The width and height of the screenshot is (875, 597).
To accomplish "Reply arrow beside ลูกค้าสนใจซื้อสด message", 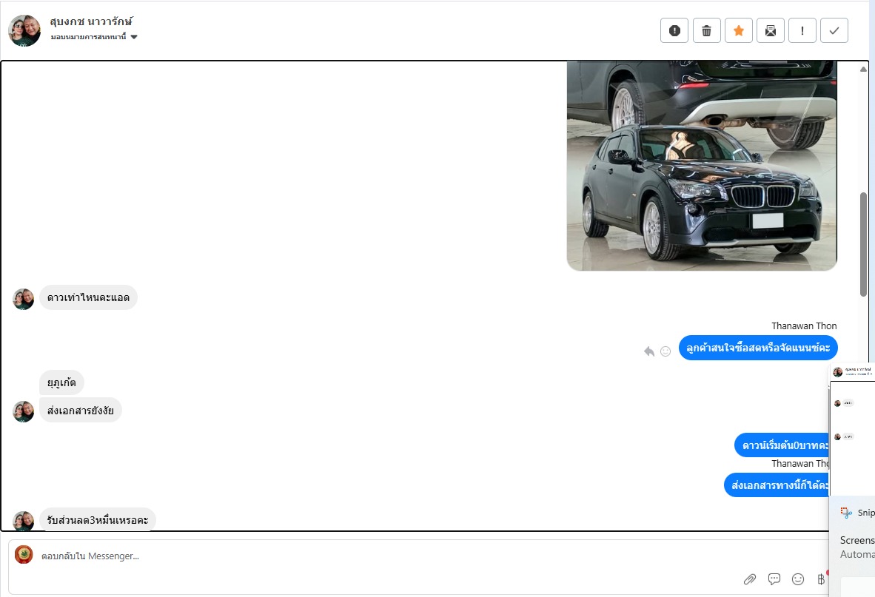I will [x=649, y=351].
